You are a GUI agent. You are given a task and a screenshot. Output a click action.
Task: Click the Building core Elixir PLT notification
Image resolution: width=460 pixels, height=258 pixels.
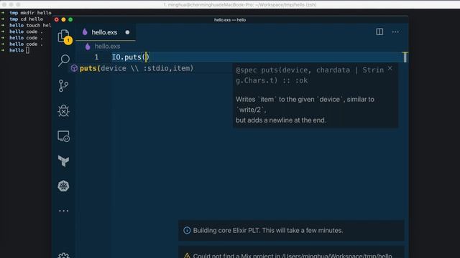pos(291,231)
